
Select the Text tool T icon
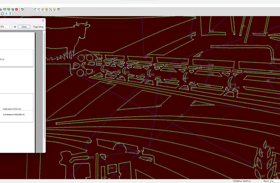(10, 14)
